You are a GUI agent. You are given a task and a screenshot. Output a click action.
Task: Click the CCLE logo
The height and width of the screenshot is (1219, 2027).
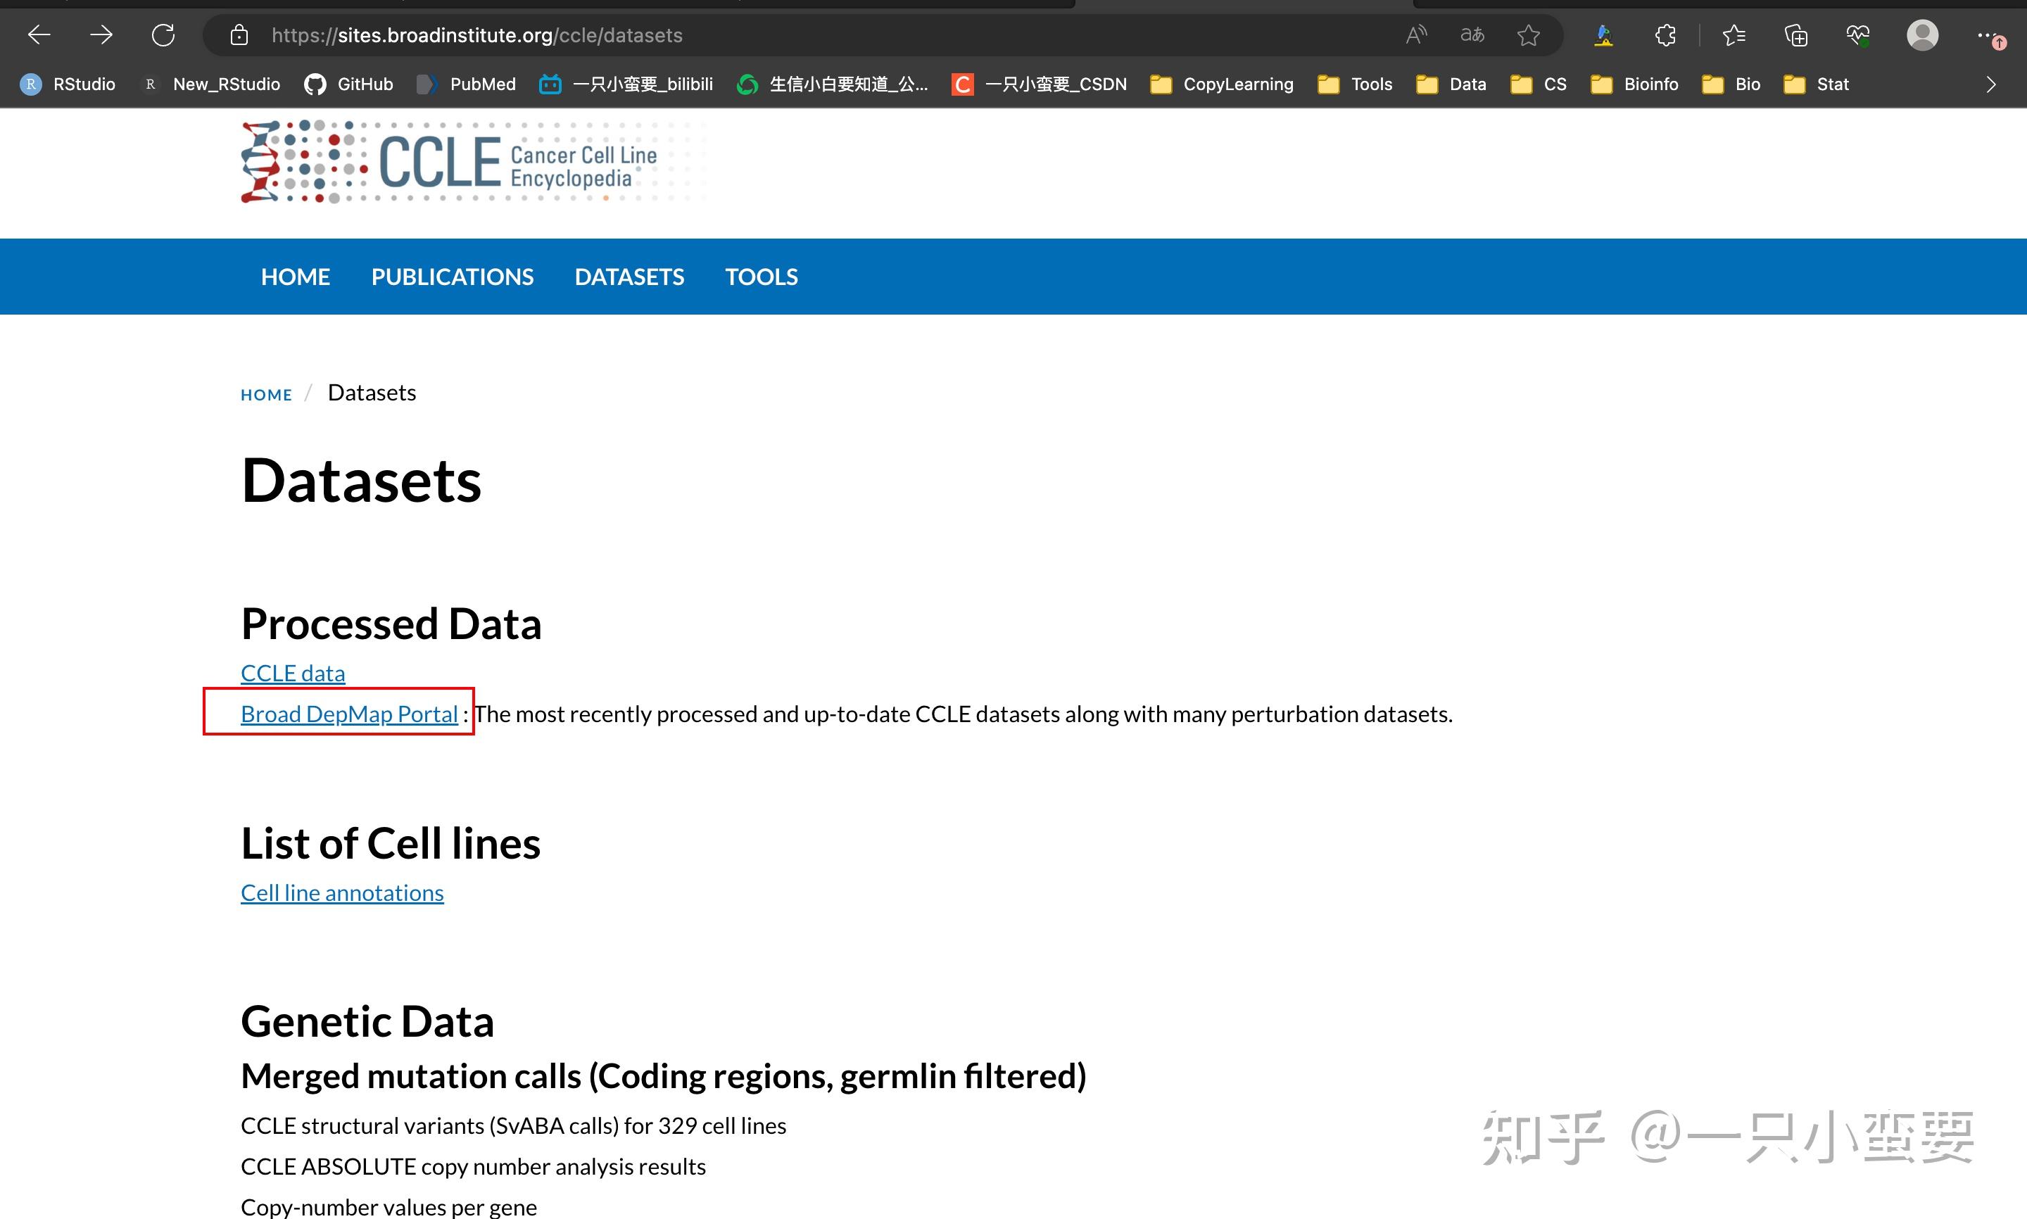[472, 162]
